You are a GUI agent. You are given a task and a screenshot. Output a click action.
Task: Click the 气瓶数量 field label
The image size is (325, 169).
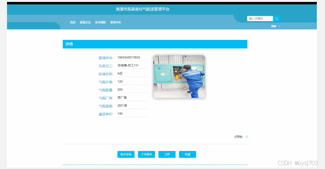106,90
